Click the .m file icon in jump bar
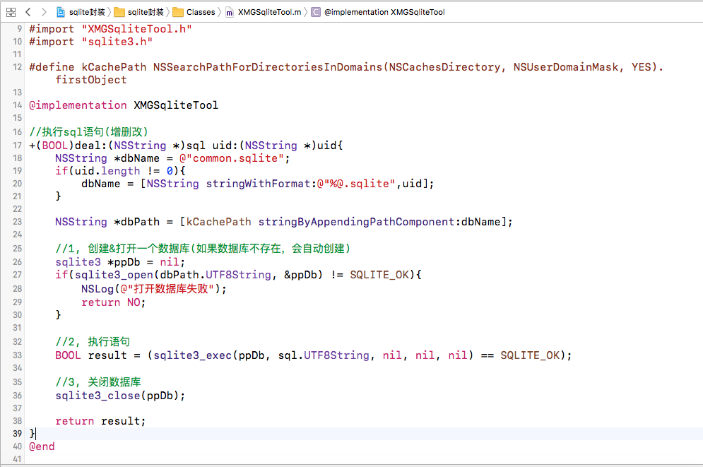 click(x=230, y=13)
